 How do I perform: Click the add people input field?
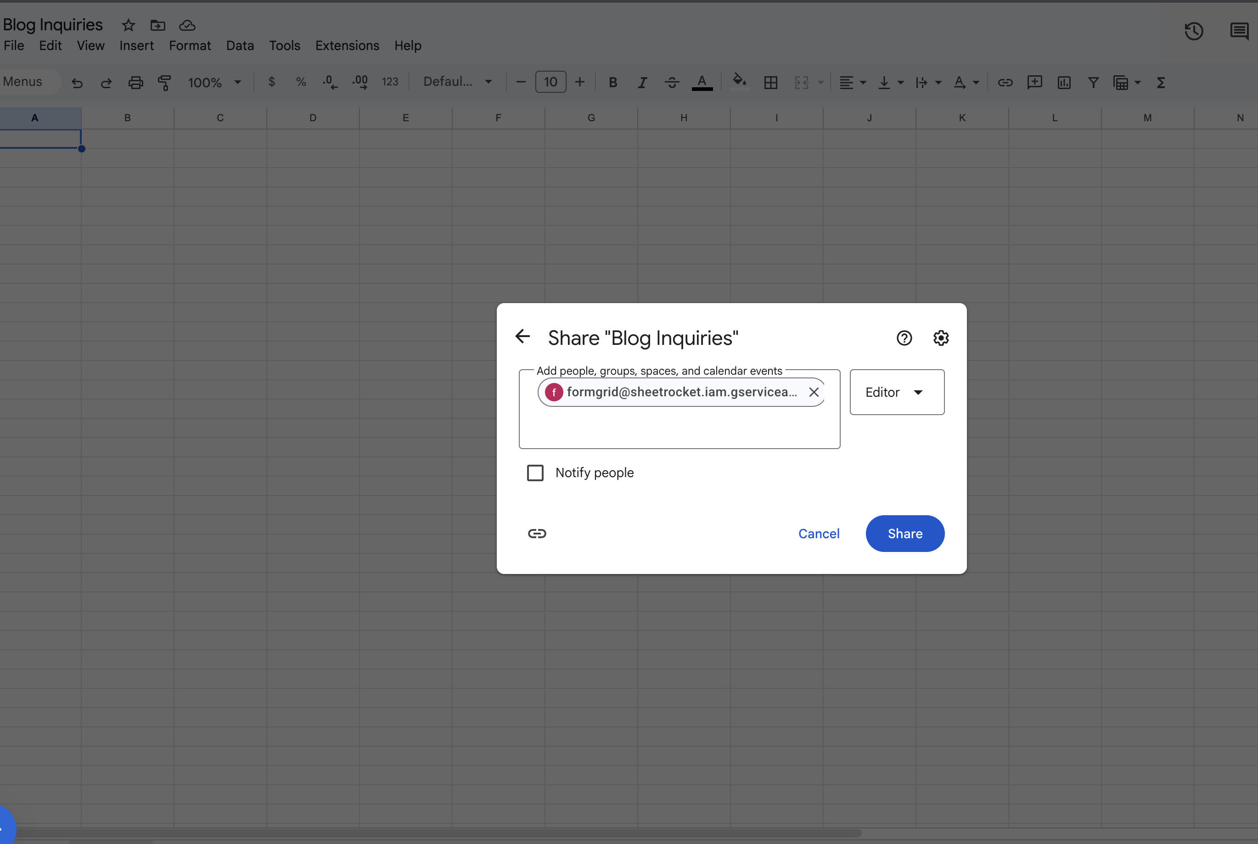(x=679, y=409)
